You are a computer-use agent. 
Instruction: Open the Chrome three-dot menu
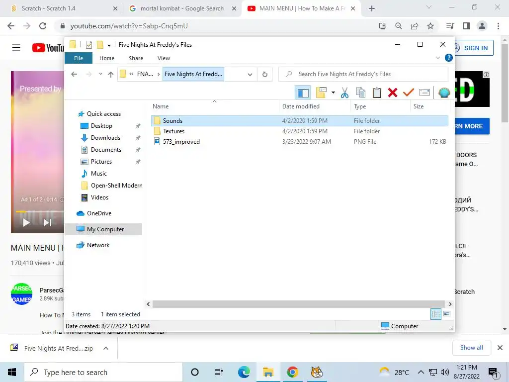498,26
